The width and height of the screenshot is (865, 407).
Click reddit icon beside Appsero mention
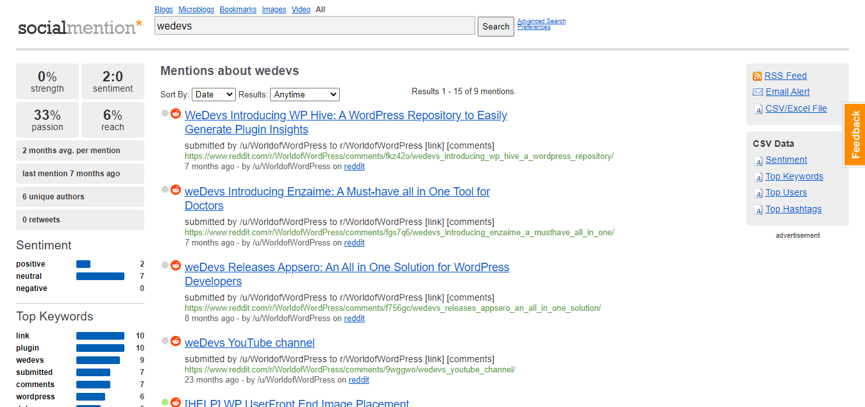coord(176,265)
